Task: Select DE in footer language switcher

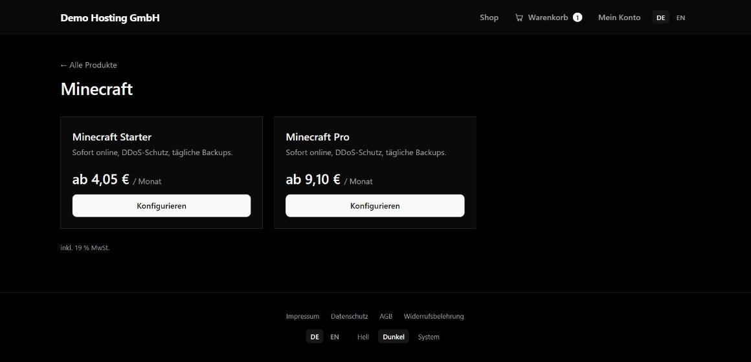Action: pos(315,337)
